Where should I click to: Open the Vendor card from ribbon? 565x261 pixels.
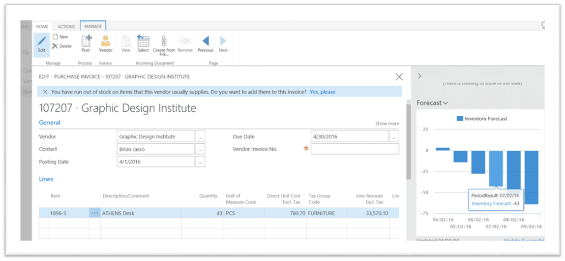click(x=106, y=44)
